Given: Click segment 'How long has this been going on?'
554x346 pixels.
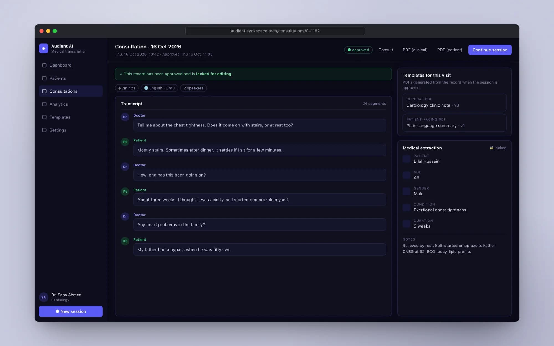Looking at the screenshot, I should point(260,175).
